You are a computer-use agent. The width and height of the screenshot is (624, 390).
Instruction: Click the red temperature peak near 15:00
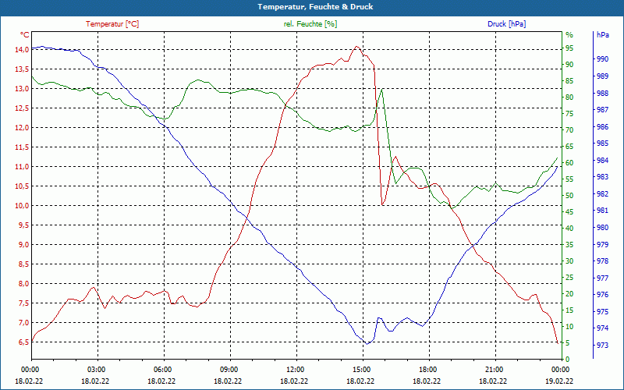[x=356, y=47]
